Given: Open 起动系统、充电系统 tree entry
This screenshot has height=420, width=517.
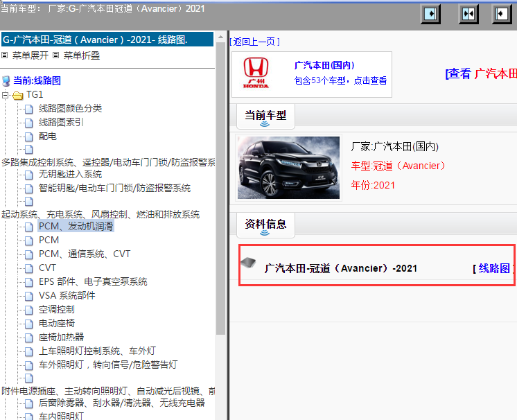Looking at the screenshot, I should click(x=100, y=214).
